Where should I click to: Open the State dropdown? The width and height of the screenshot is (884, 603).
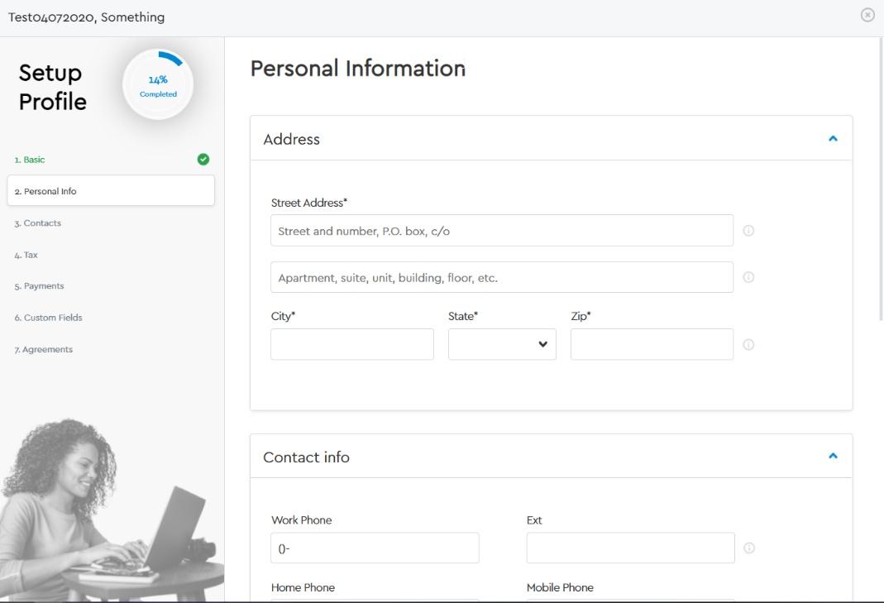coord(502,345)
